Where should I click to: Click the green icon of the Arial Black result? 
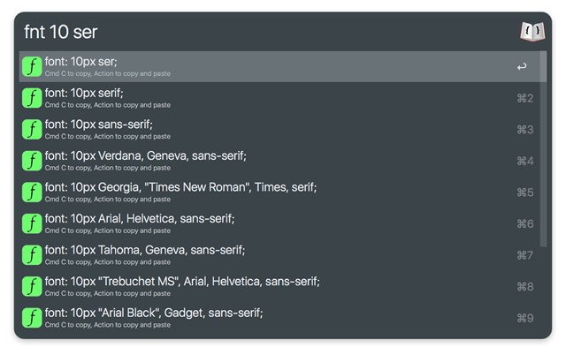point(32,317)
